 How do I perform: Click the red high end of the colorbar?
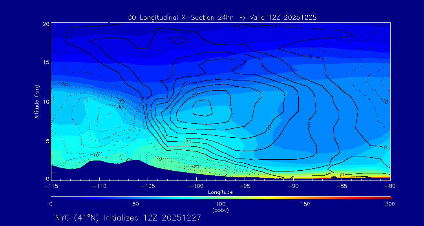point(387,197)
